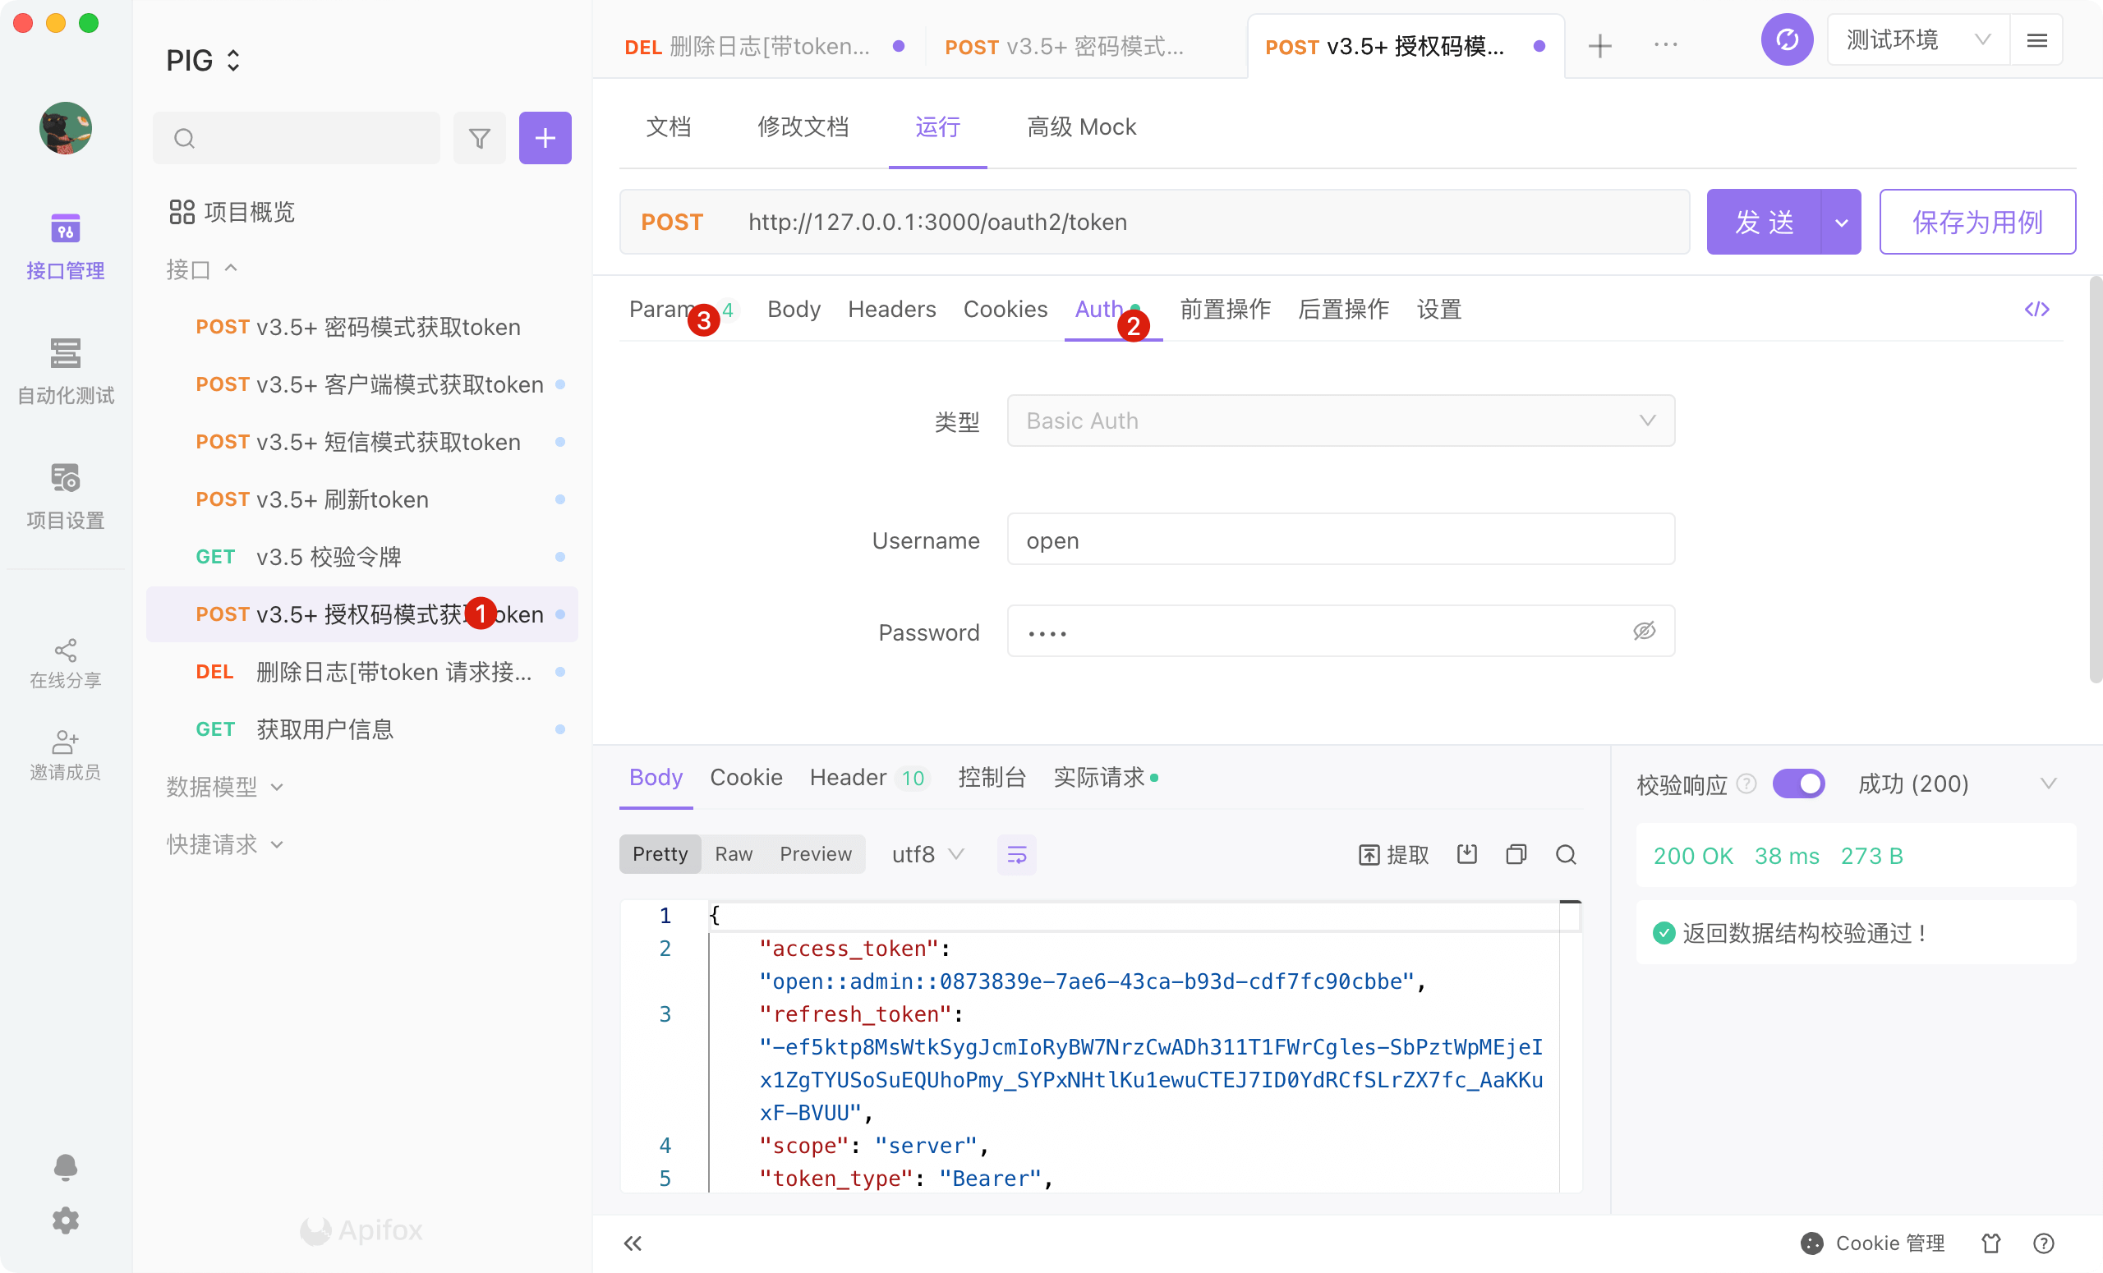Click the word wrap icon in response toolbar
This screenshot has height=1273, width=2103.
(1015, 854)
